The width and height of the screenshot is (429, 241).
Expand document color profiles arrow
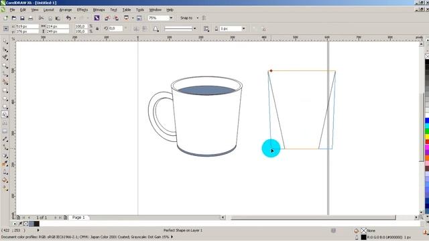172,237
